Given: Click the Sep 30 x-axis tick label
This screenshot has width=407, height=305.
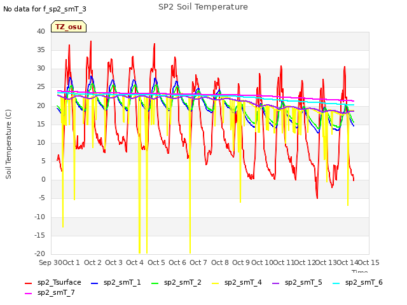Looking at the screenshot, I should pyautogui.click(x=50, y=262).
